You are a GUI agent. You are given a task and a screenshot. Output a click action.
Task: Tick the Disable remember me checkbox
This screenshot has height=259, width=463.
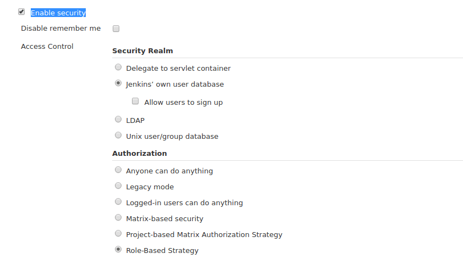[x=116, y=29]
